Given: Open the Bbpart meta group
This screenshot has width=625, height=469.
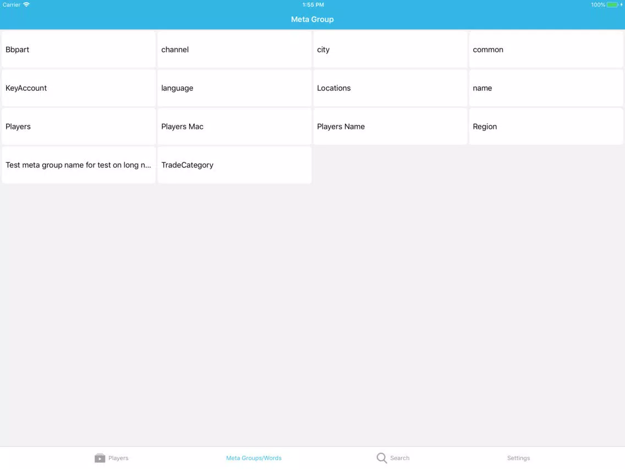Looking at the screenshot, I should [x=79, y=50].
